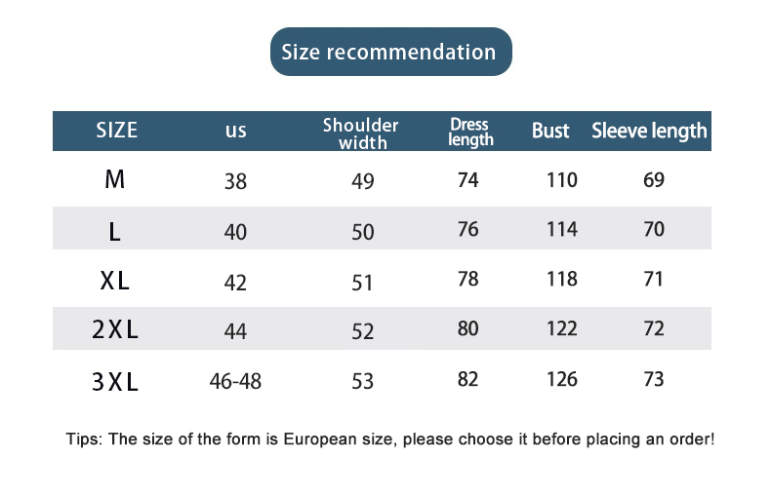Screen dimensions: 771x496
Task: Select the dress length value 78
Action: [x=468, y=280]
